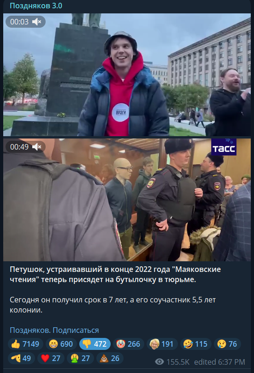React with red heart emoji 27
Viewport: 254px width, 373px height.
click(x=51, y=358)
